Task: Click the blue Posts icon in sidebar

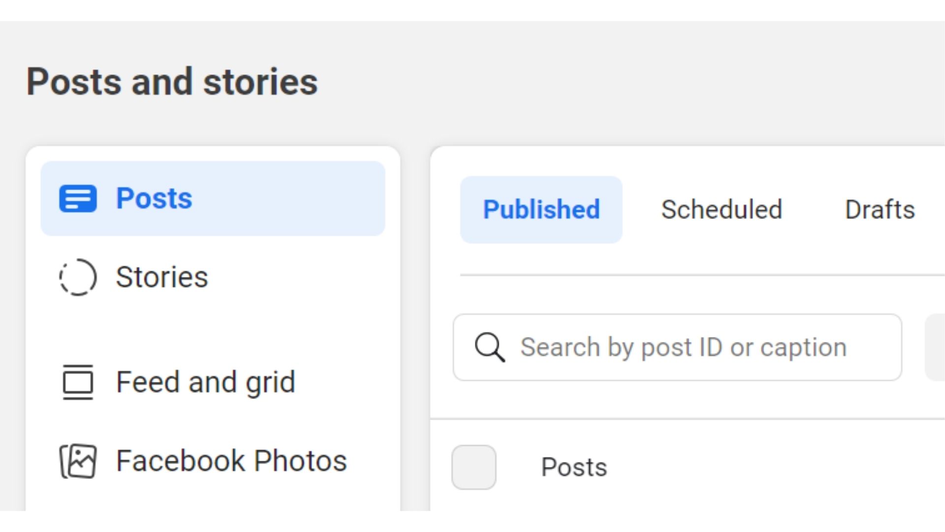Action: click(x=78, y=199)
